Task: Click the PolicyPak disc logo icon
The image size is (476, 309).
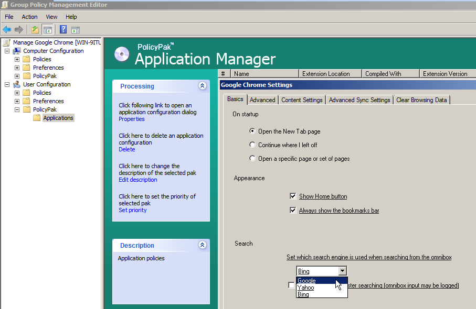Action: 122,54
